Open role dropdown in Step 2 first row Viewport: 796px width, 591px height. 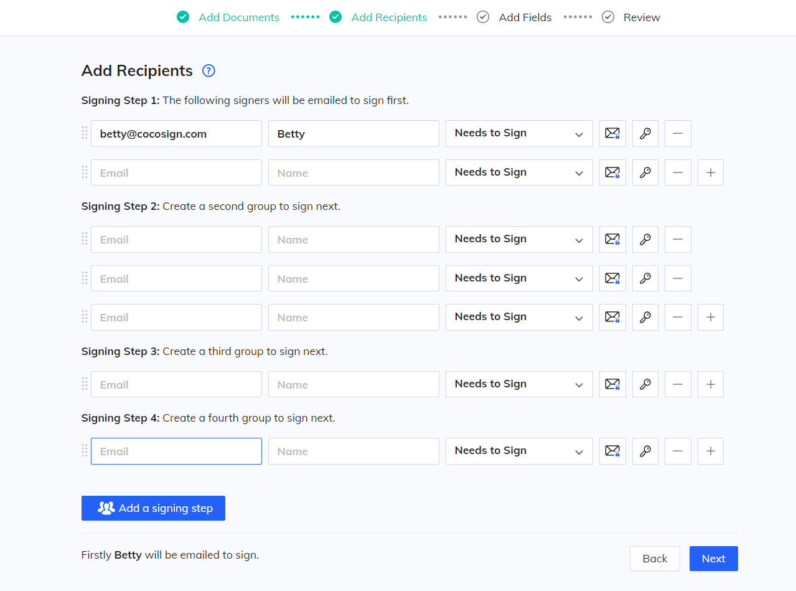click(519, 239)
